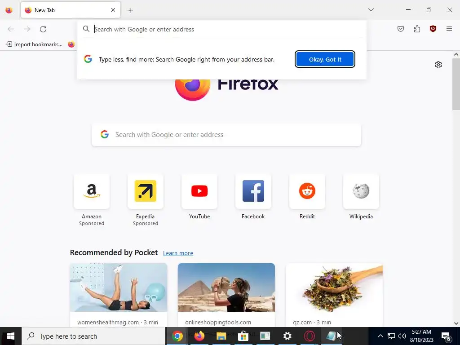Open new tab personalize gear icon
The width and height of the screenshot is (460, 345).
(x=438, y=65)
